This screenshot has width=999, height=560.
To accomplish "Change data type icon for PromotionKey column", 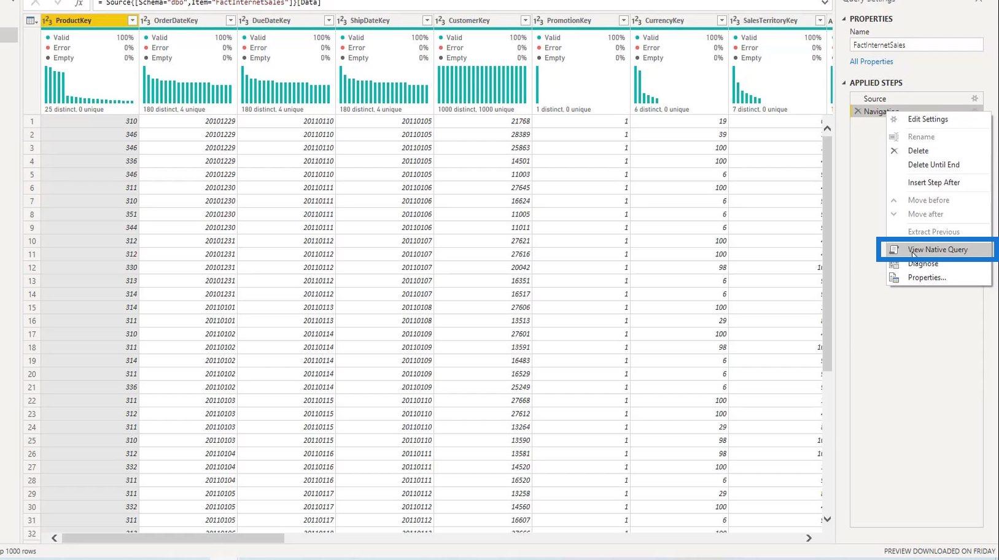I will click(538, 21).
